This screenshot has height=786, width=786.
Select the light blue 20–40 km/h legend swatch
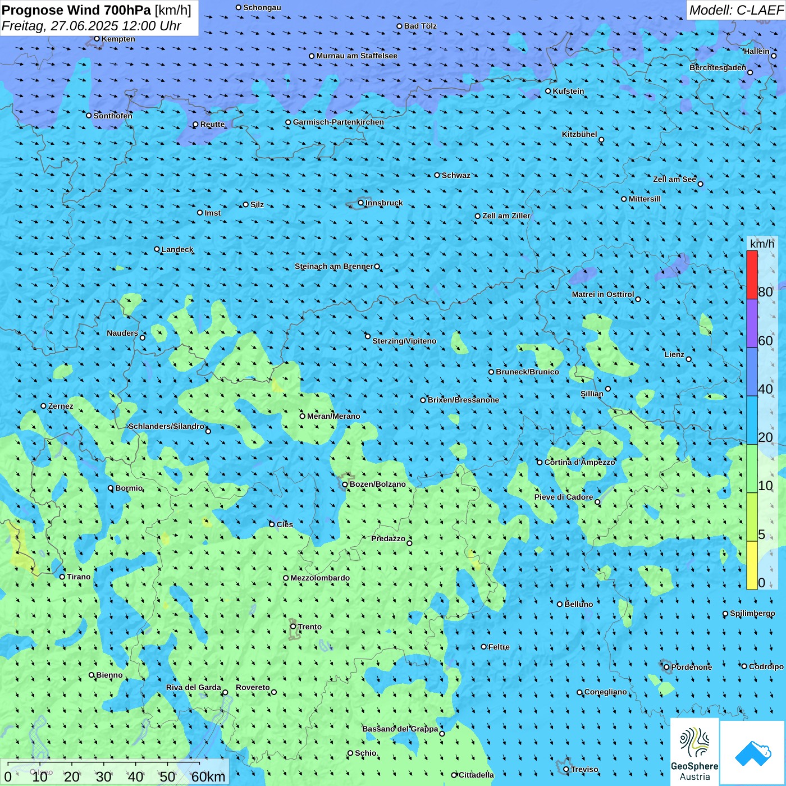[752, 421]
